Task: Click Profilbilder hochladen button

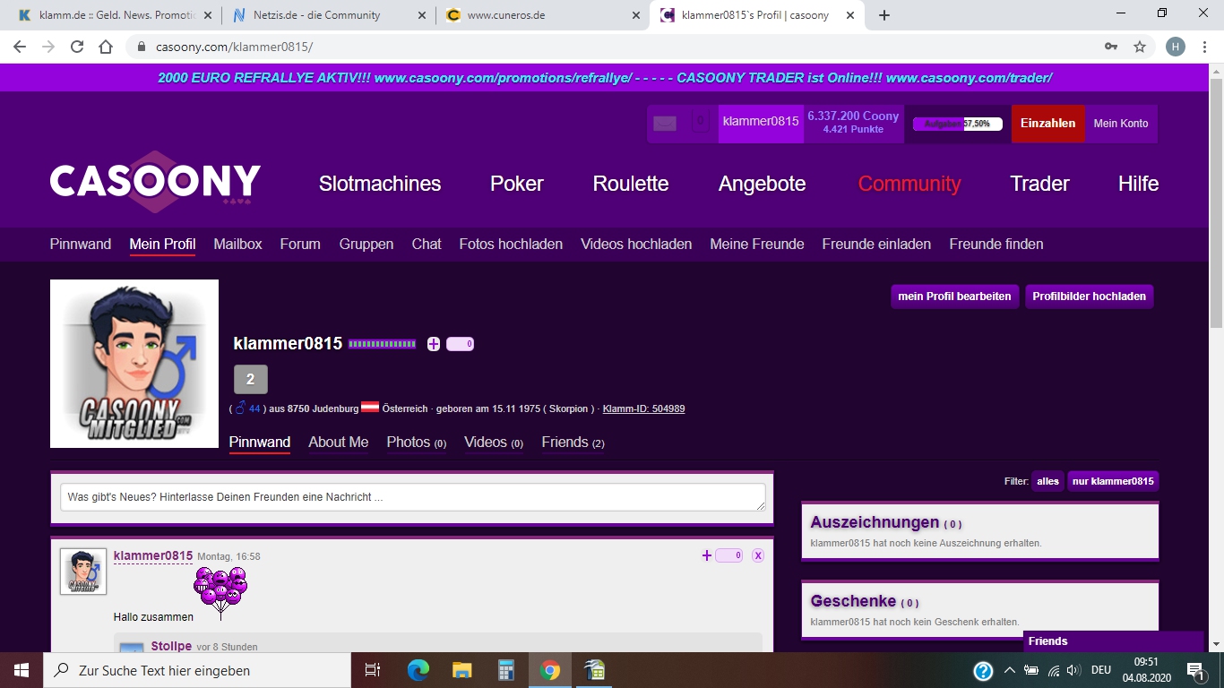Action: tap(1089, 297)
